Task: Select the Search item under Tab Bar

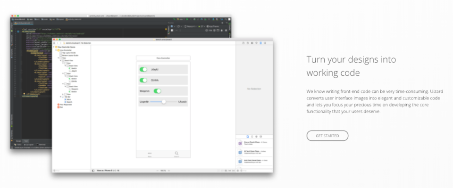Action: point(68,102)
